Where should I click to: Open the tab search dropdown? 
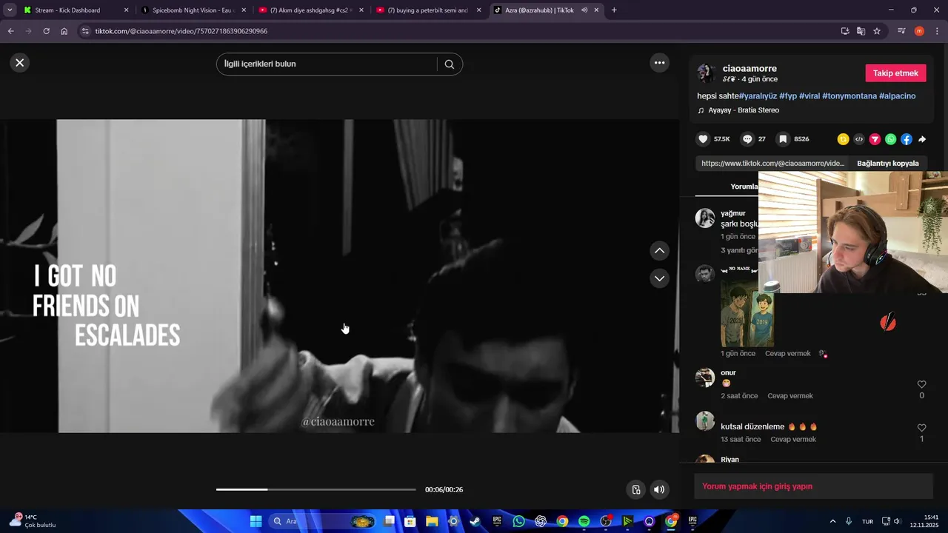pyautogui.click(x=9, y=10)
